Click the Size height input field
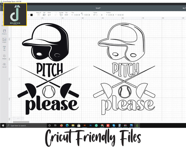 click(x=86, y=15)
